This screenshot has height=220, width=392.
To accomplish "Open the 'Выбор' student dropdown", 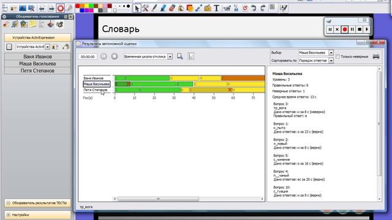I will click(331, 53).
